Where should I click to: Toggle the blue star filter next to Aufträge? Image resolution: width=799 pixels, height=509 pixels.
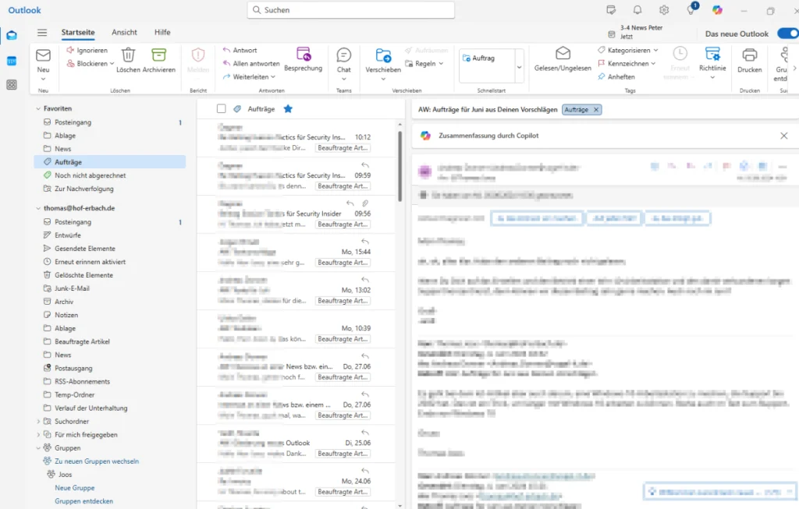288,109
